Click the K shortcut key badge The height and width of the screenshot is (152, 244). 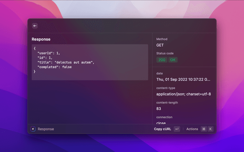210,129
